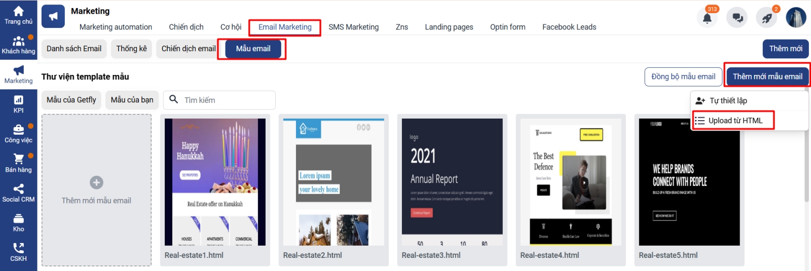Select Upload từ HTML option

pos(734,121)
